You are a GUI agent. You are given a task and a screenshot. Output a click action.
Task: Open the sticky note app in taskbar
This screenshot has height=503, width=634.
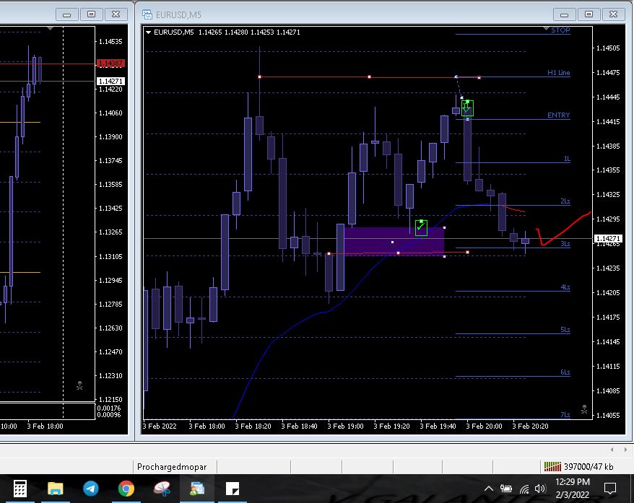pyautogui.click(x=233, y=489)
